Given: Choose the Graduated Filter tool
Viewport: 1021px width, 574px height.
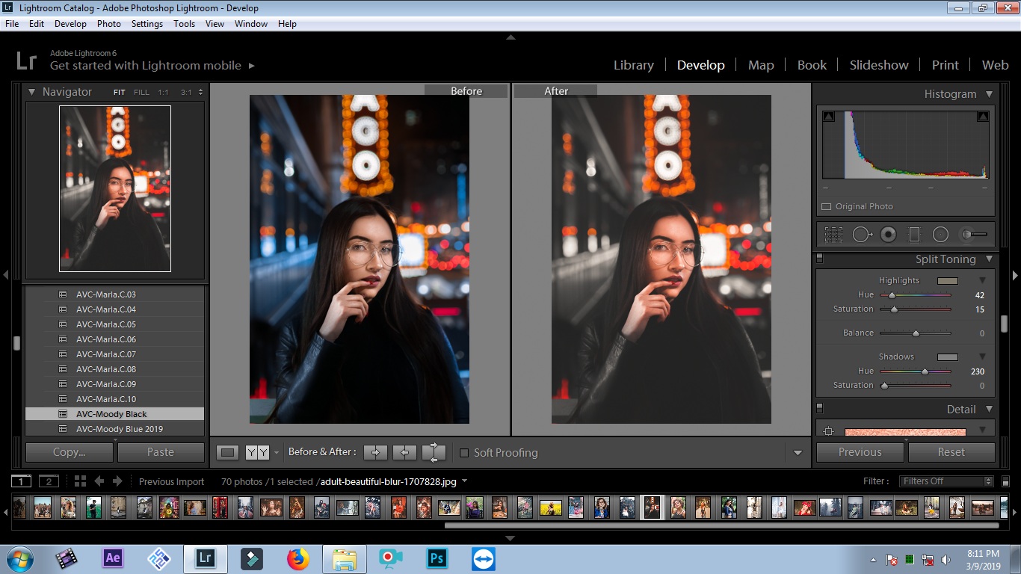Looking at the screenshot, I should tap(914, 235).
